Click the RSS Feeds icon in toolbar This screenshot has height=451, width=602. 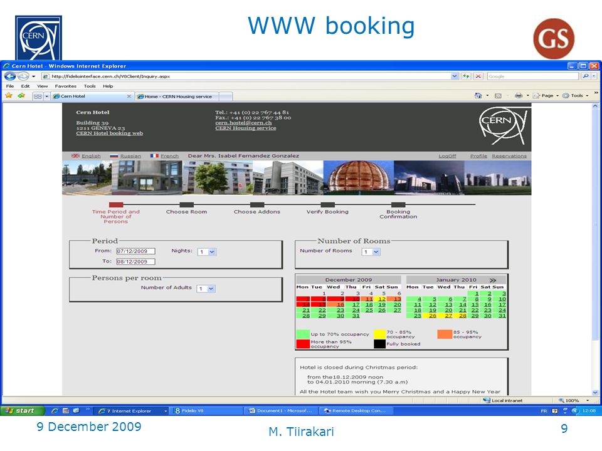point(498,95)
